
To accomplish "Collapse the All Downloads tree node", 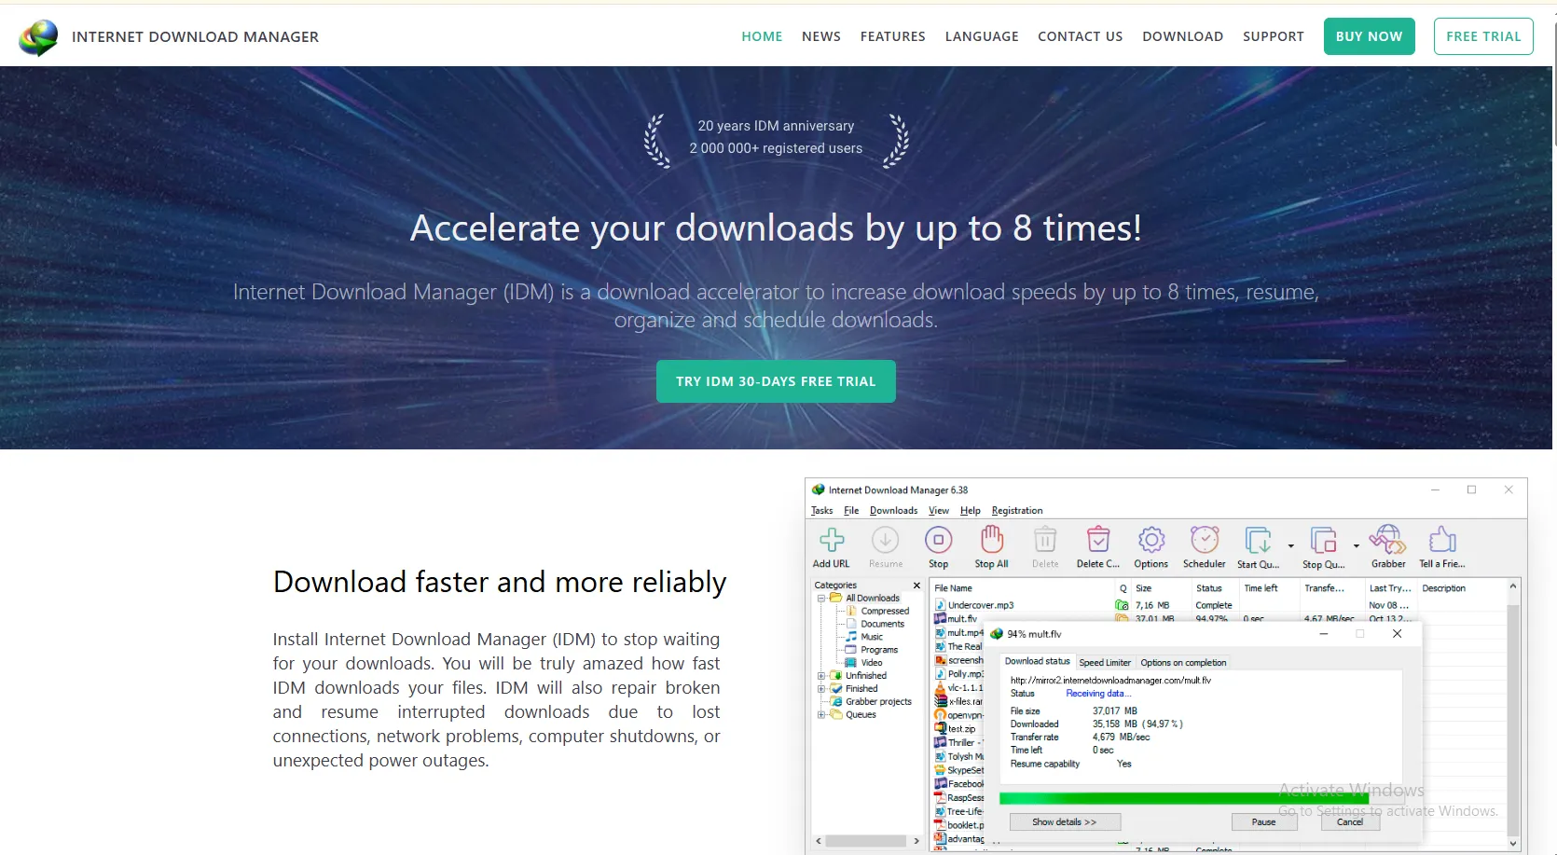I will [x=821, y=598].
